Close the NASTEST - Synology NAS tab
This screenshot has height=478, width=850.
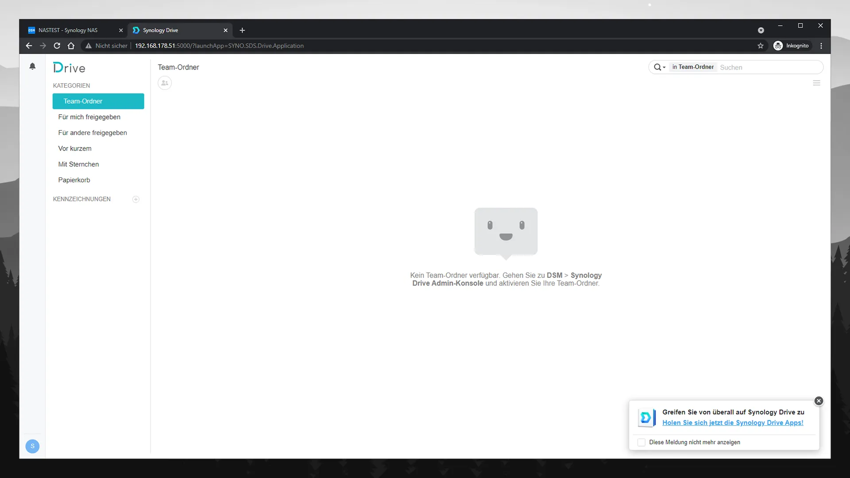pos(121,30)
